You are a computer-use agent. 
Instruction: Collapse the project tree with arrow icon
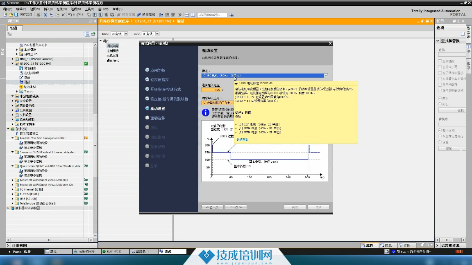(x=95, y=21)
